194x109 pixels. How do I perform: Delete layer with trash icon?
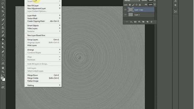[x=152, y=22]
